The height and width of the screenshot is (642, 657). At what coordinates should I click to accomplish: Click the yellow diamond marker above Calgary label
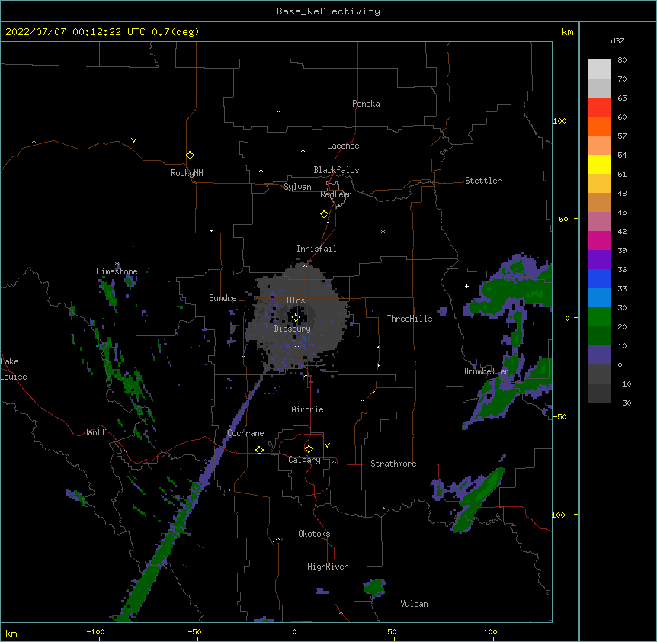coord(309,449)
